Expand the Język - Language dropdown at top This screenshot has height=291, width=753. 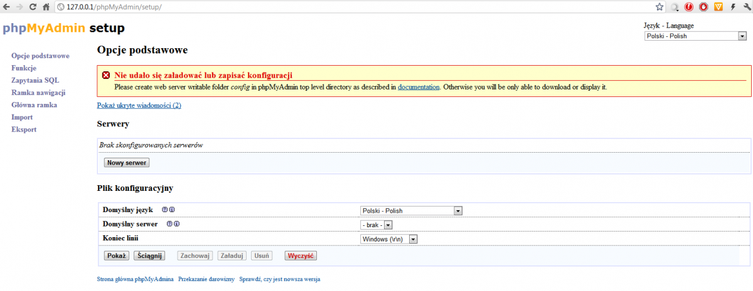point(695,36)
